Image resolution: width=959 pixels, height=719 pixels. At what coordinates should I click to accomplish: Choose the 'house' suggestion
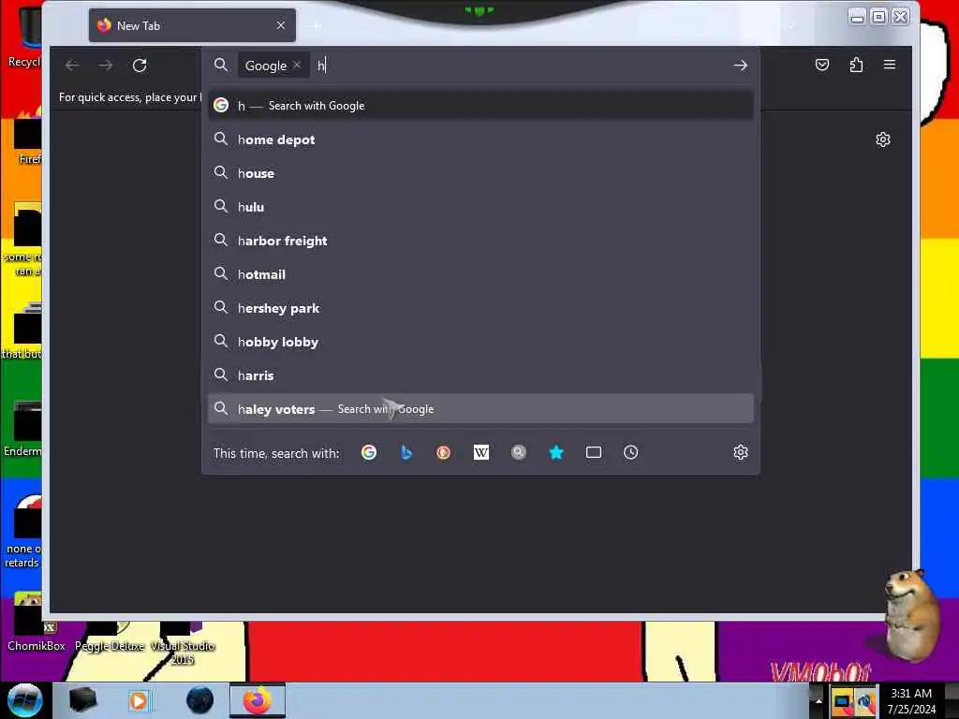480,173
